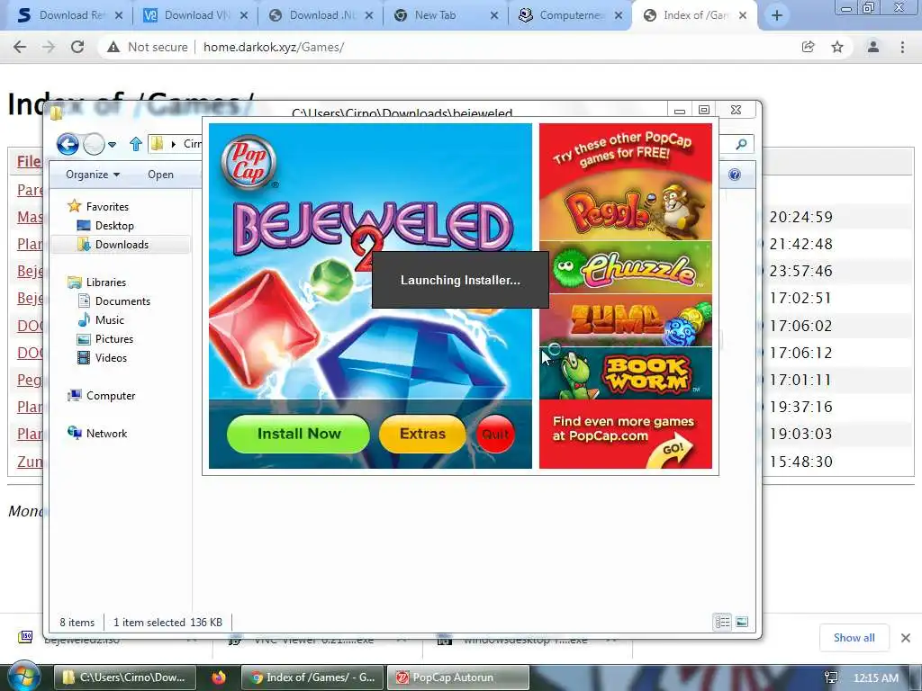Click Show all in the downloads bar
The height and width of the screenshot is (691, 922).
pyautogui.click(x=854, y=638)
